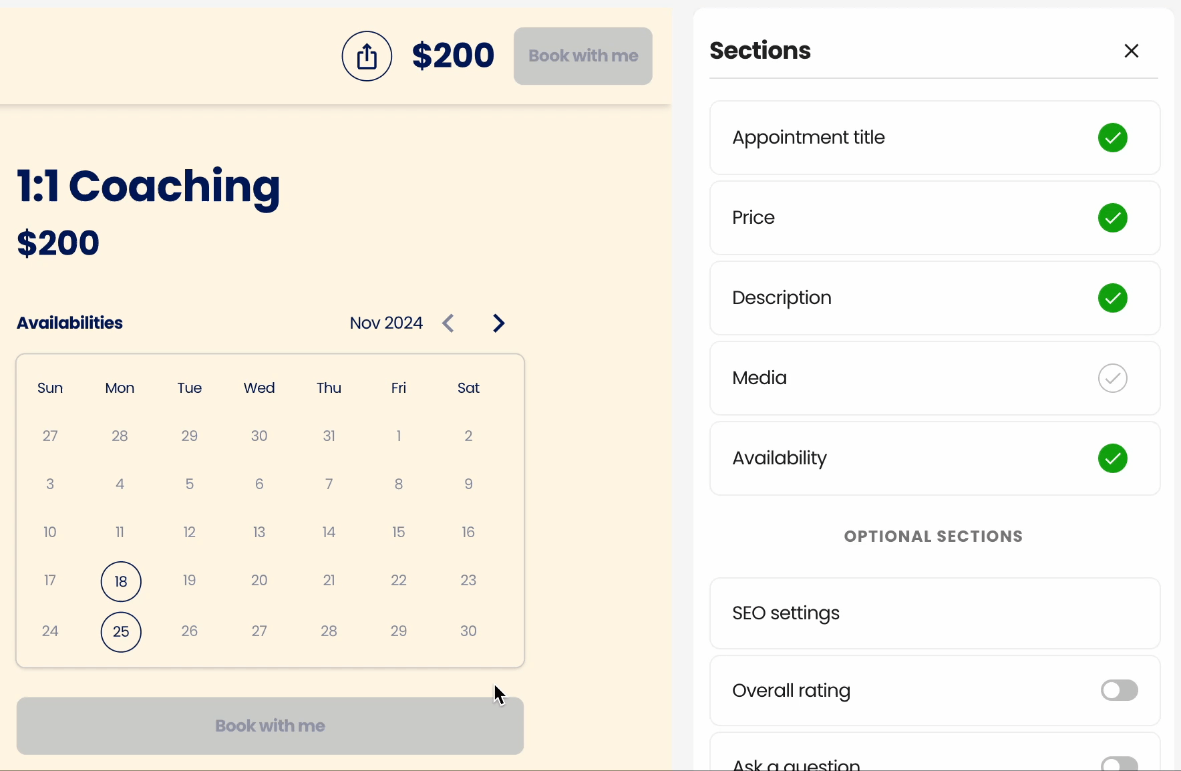Screen dimensions: 1181x771
Task: Go to the previous month in calendar
Action: coord(448,323)
